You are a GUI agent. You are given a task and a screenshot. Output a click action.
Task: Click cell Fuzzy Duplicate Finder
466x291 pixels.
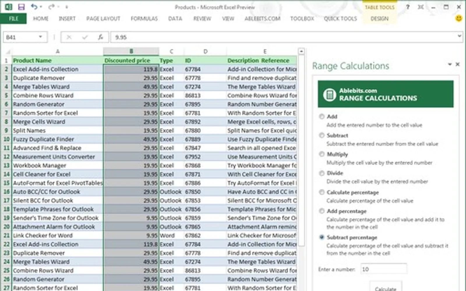tap(57, 139)
